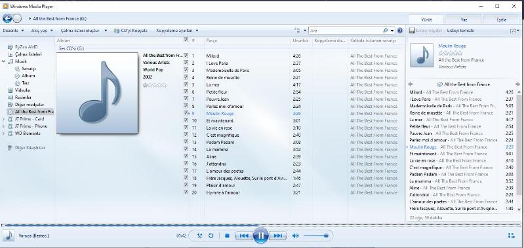This screenshot has width=524, height=248.
Task: Skip to the next track
Action: 278,236
